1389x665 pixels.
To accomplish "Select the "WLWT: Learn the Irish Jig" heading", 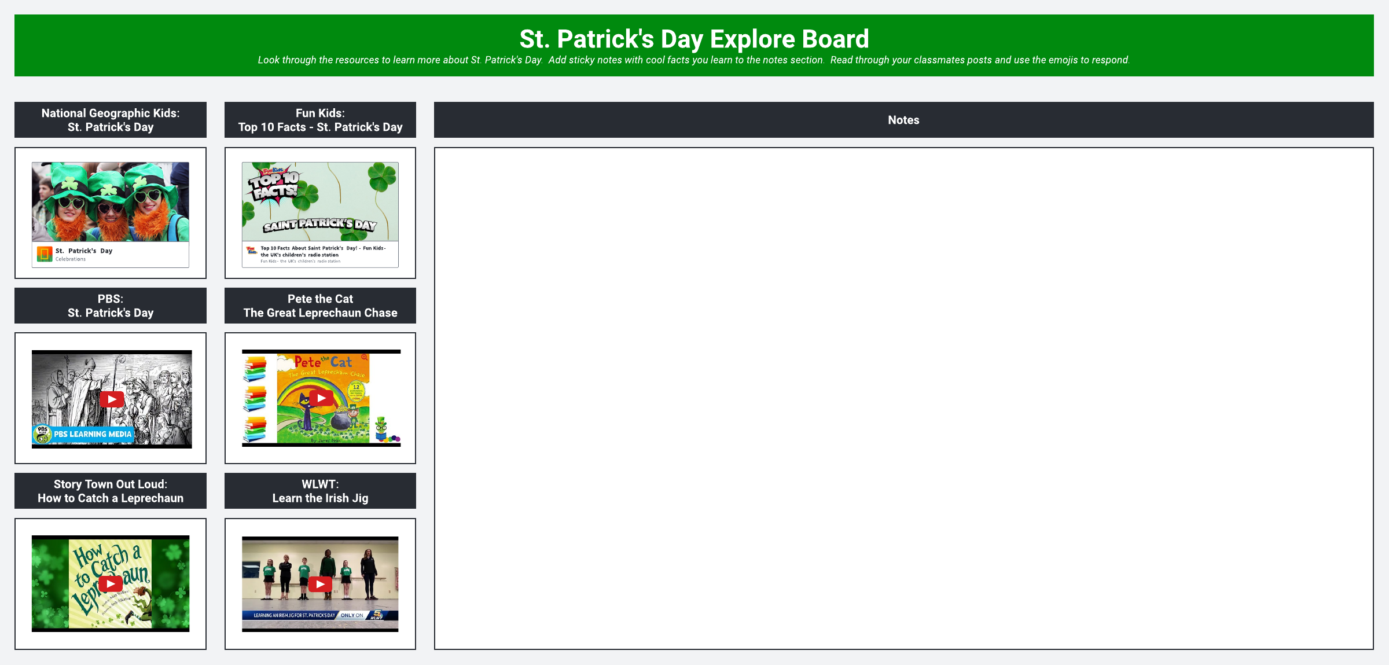I will tap(320, 491).
